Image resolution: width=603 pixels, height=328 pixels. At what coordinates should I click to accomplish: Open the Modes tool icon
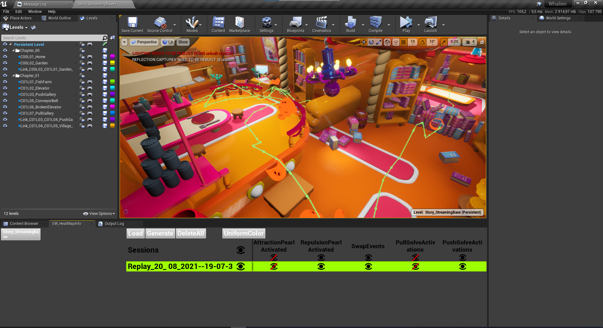click(192, 25)
